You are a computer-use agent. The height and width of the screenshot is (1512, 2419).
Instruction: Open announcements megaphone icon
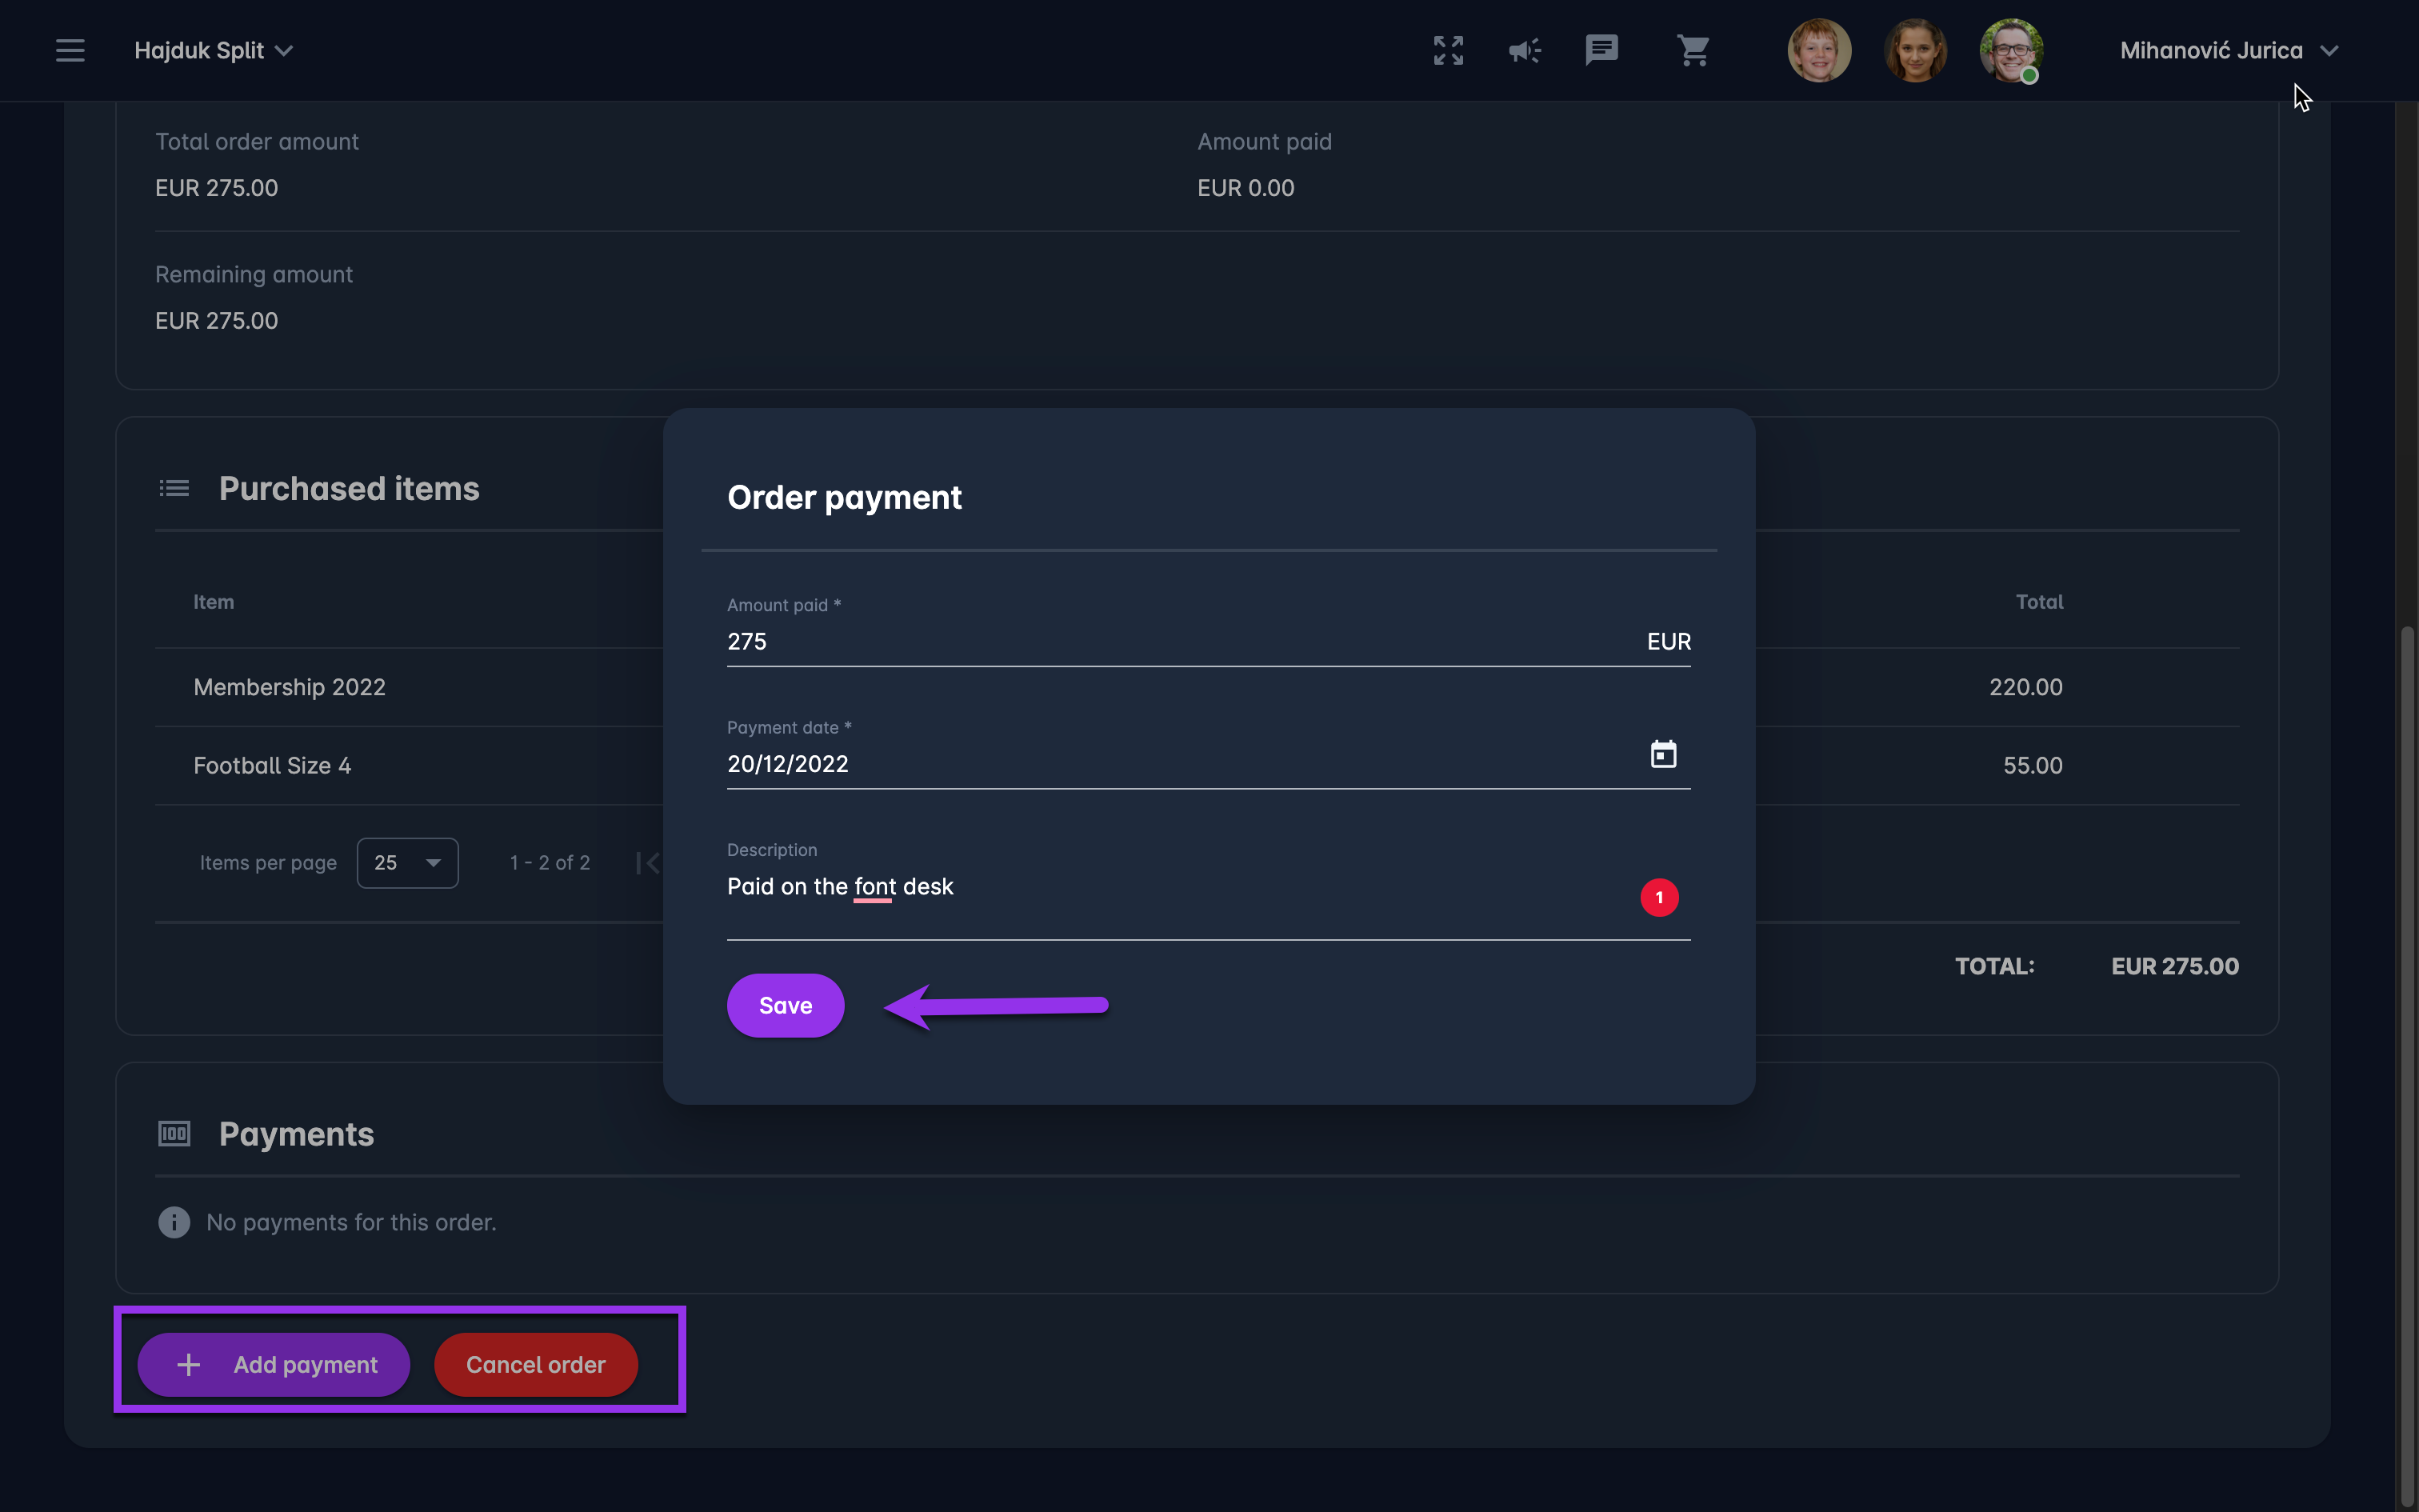pyautogui.click(x=1525, y=50)
